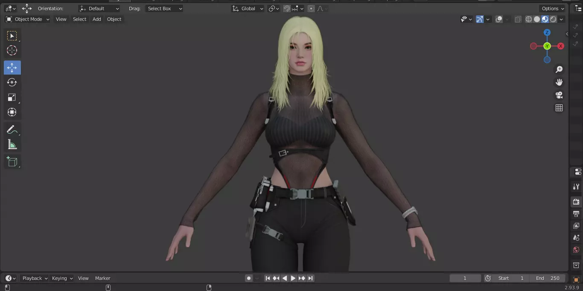Open the Options dropdown

point(553,9)
